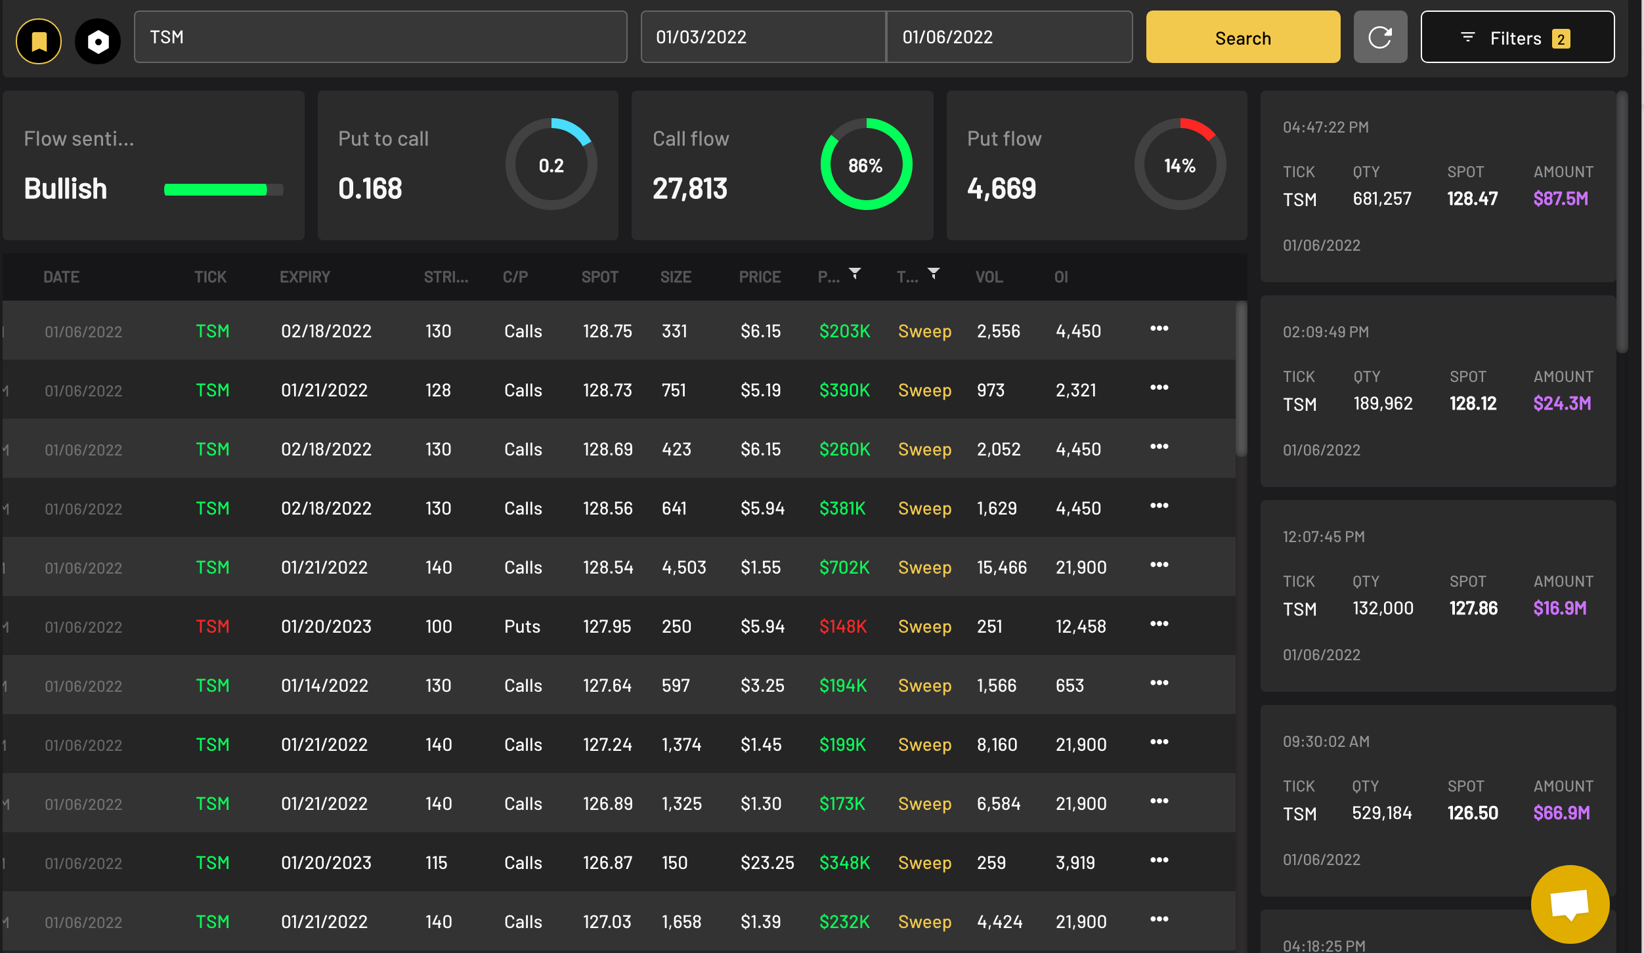Open the Filters panel
The image size is (1644, 953).
click(x=1517, y=37)
